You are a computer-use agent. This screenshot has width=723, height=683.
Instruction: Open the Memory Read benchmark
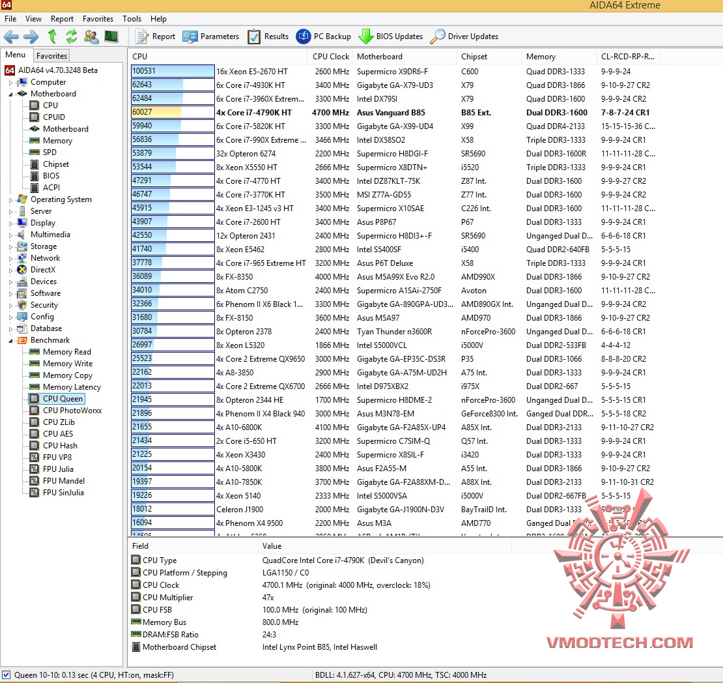tap(61, 352)
